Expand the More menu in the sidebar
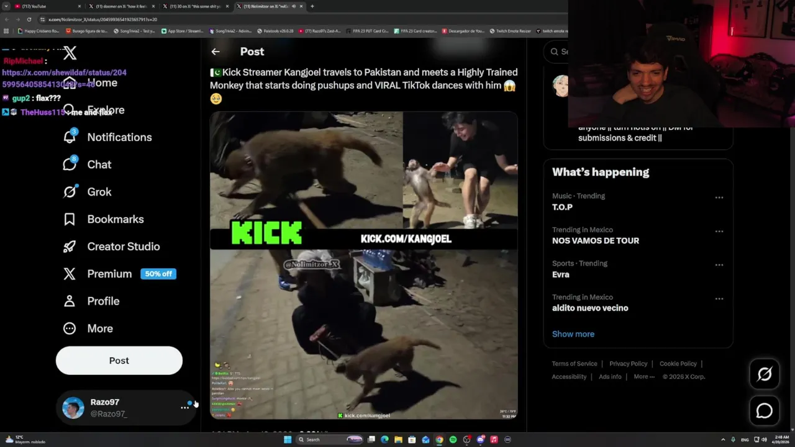 88,328
